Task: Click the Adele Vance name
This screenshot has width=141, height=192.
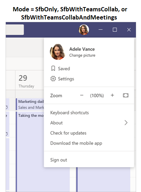Action: coord(82,49)
